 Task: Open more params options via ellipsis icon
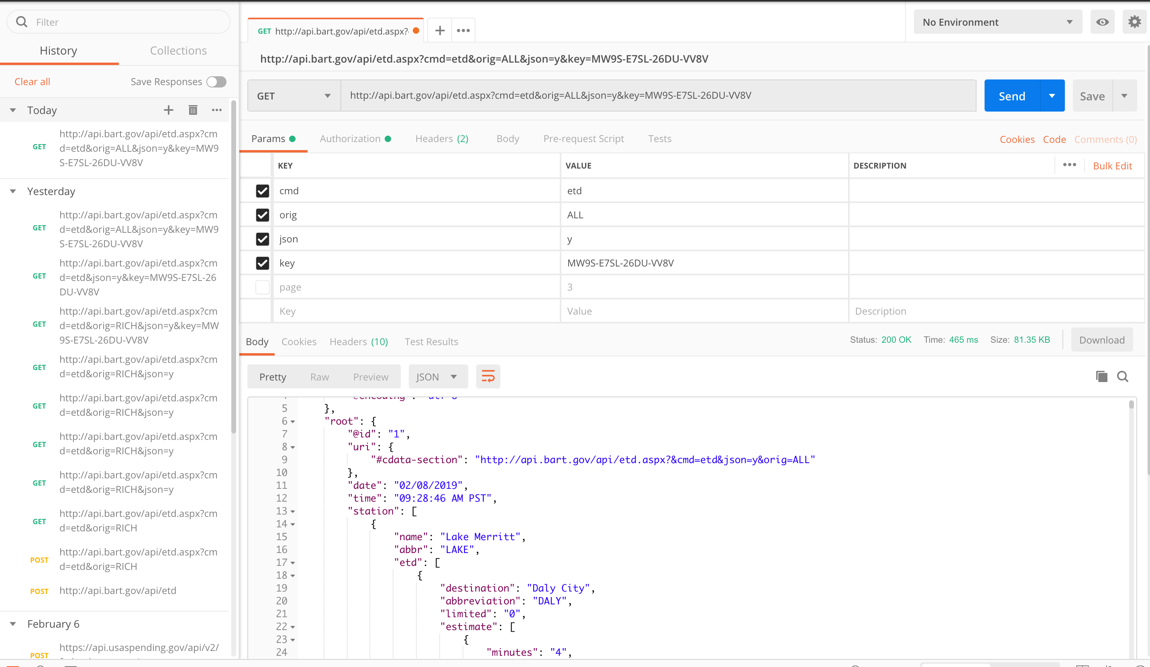pyautogui.click(x=1070, y=165)
